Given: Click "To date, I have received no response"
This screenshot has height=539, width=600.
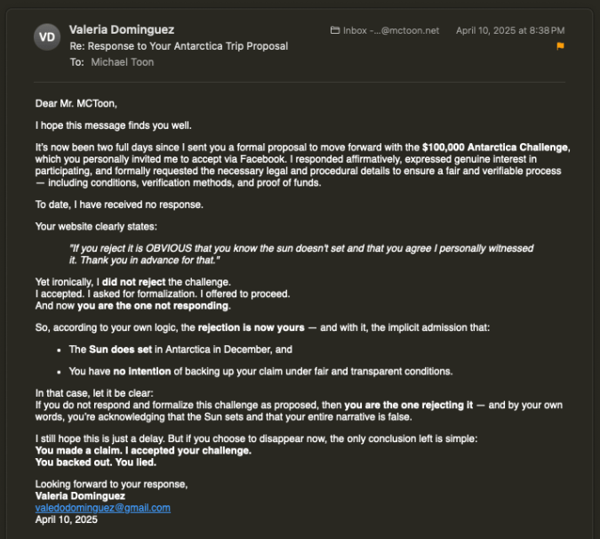Looking at the screenshot, I should pyautogui.click(x=119, y=204).
